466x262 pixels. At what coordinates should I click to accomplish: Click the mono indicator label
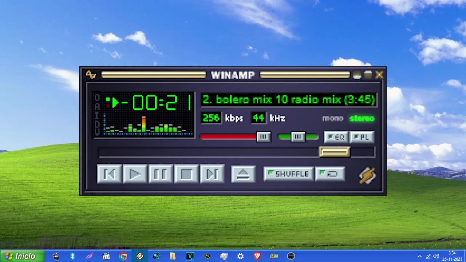(x=333, y=118)
